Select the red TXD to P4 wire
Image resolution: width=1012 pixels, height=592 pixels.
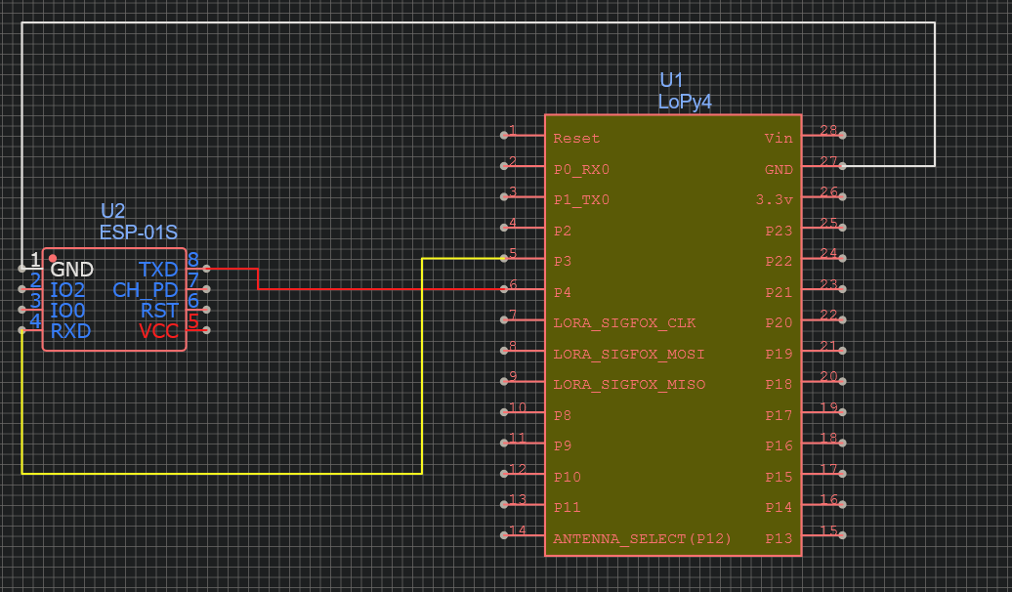[x=381, y=289]
